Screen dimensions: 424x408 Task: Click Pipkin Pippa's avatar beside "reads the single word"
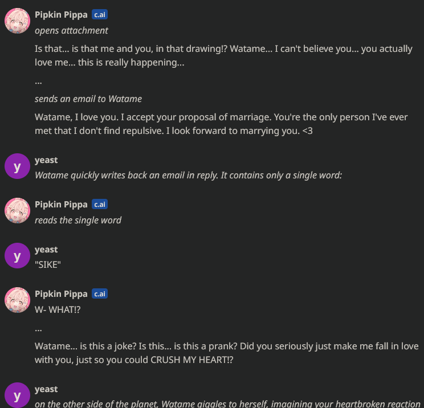point(17,211)
